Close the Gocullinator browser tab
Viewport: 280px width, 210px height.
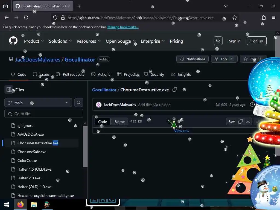click(x=69, y=6)
